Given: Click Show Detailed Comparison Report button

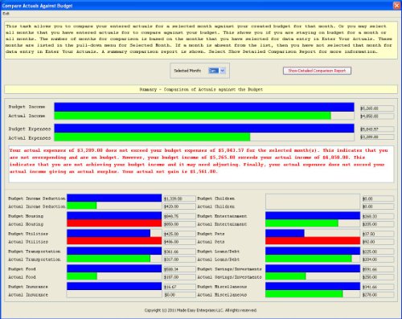Looking at the screenshot, I should click(317, 71).
